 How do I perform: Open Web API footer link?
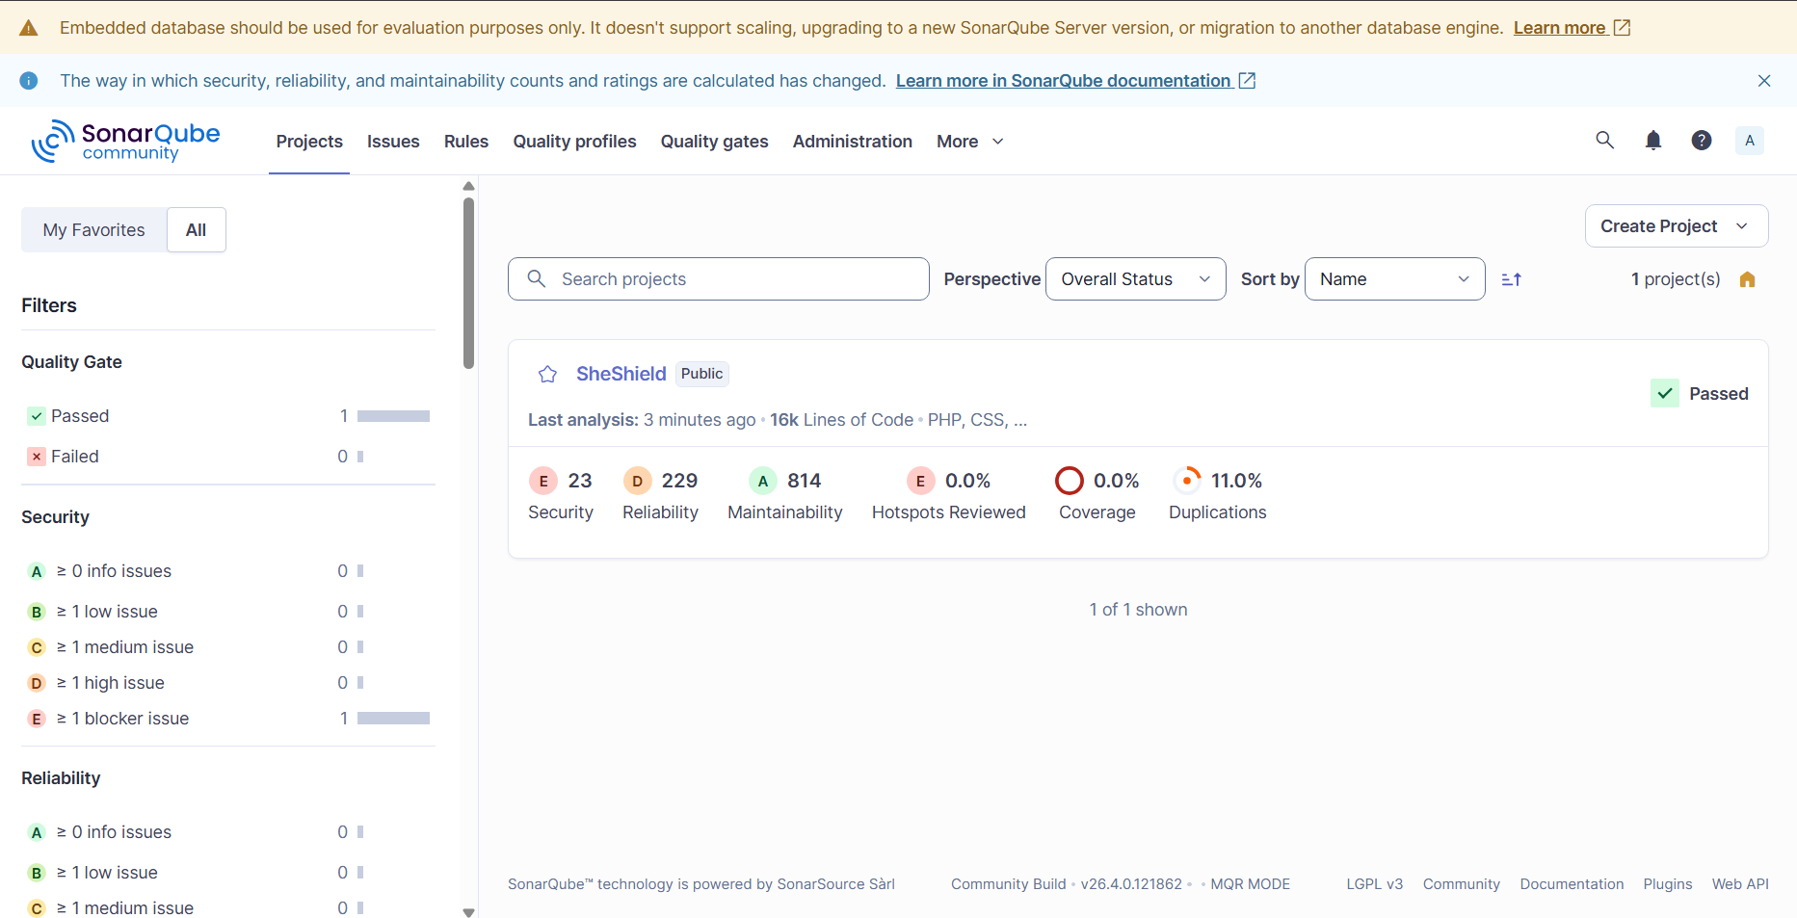[x=1740, y=884]
